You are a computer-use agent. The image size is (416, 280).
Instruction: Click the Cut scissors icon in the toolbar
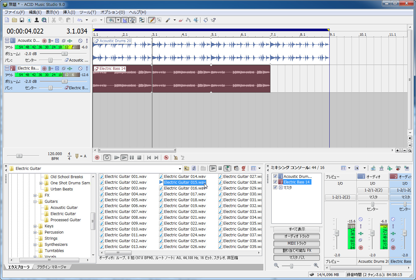pyautogui.click(x=54, y=20)
